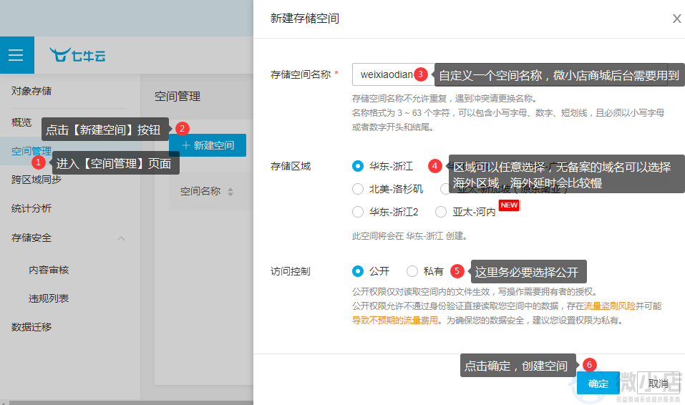Confirm with the 确定 button
The width and height of the screenshot is (685, 405).
pos(598,384)
